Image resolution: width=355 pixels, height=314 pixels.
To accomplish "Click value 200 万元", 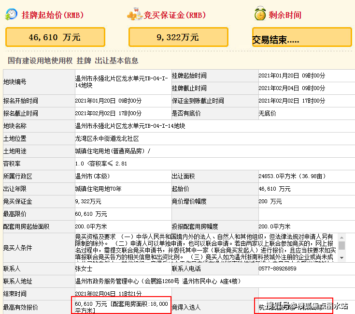I will 270,202.
